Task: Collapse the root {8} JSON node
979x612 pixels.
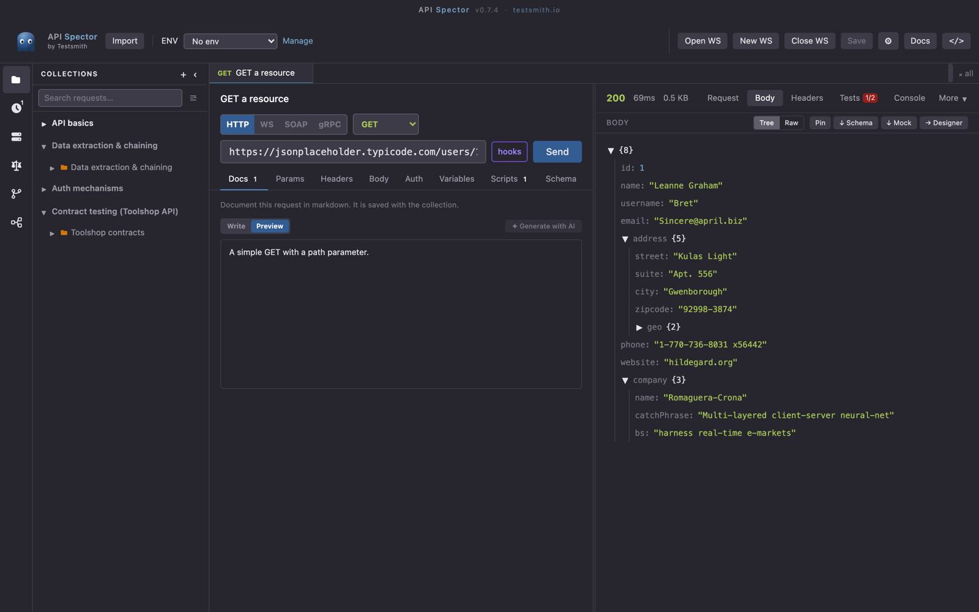Action: click(611, 151)
